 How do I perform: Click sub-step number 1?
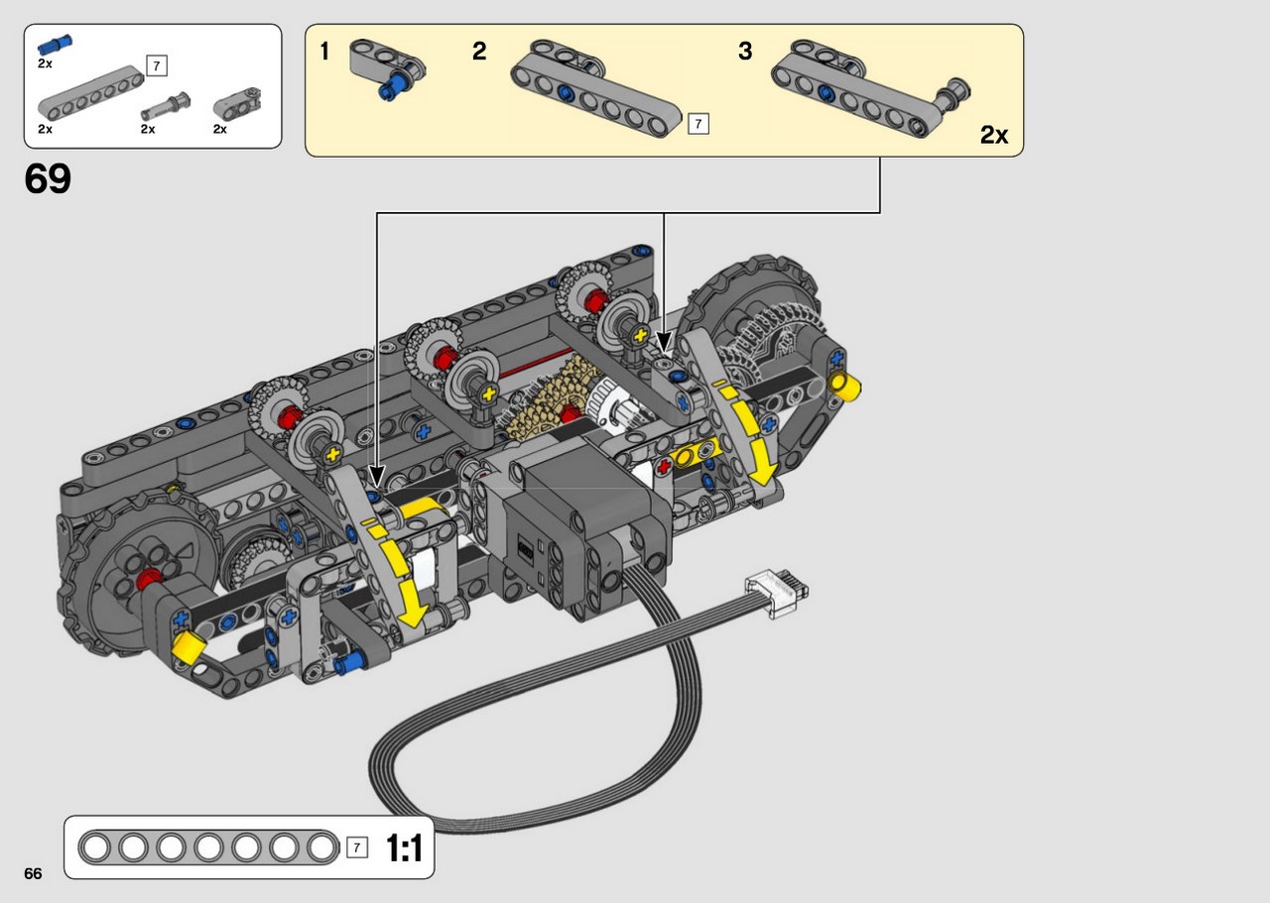(324, 53)
